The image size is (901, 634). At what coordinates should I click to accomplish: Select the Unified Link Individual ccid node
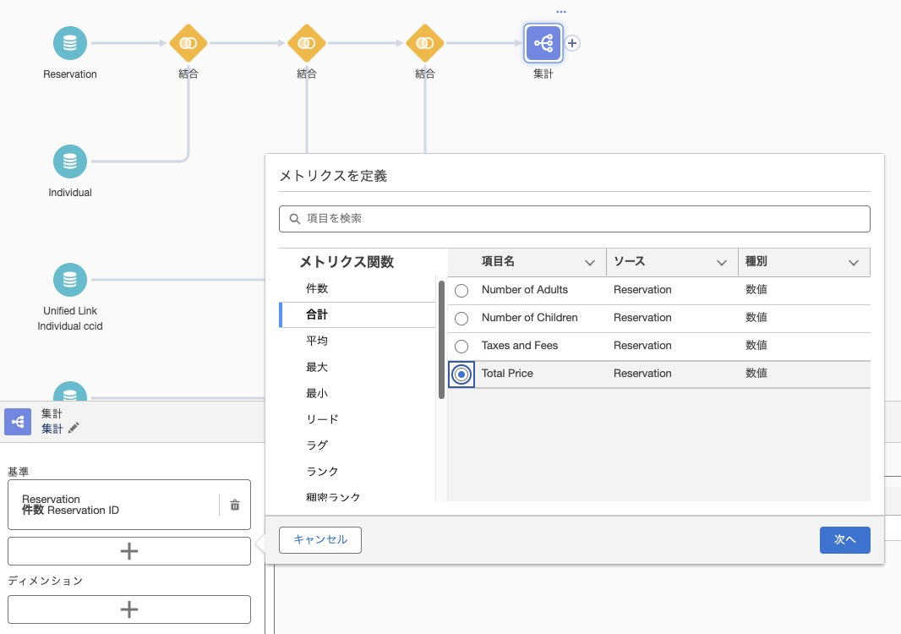coord(70,280)
